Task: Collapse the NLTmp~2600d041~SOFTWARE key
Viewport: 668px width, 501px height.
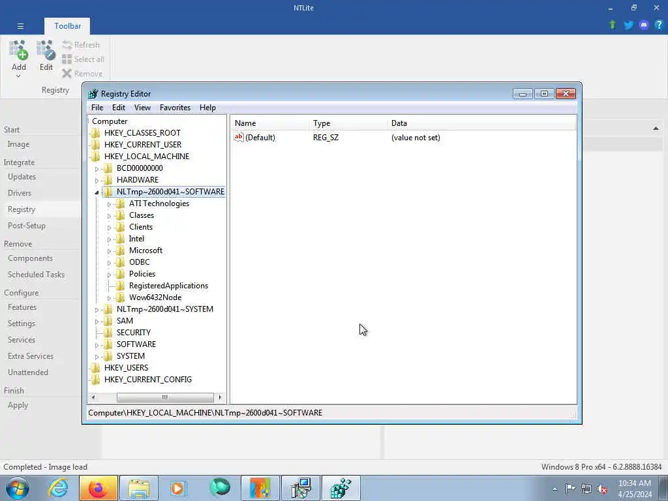Action: click(97, 192)
